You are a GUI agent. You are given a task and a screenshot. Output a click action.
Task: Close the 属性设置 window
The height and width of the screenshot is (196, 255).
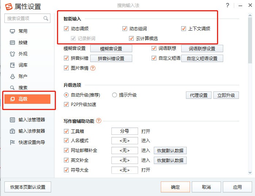(x=250, y=5)
